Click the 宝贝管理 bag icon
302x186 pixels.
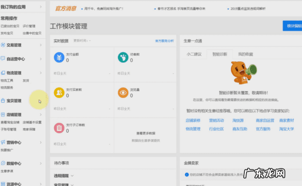click(x=3, y=100)
